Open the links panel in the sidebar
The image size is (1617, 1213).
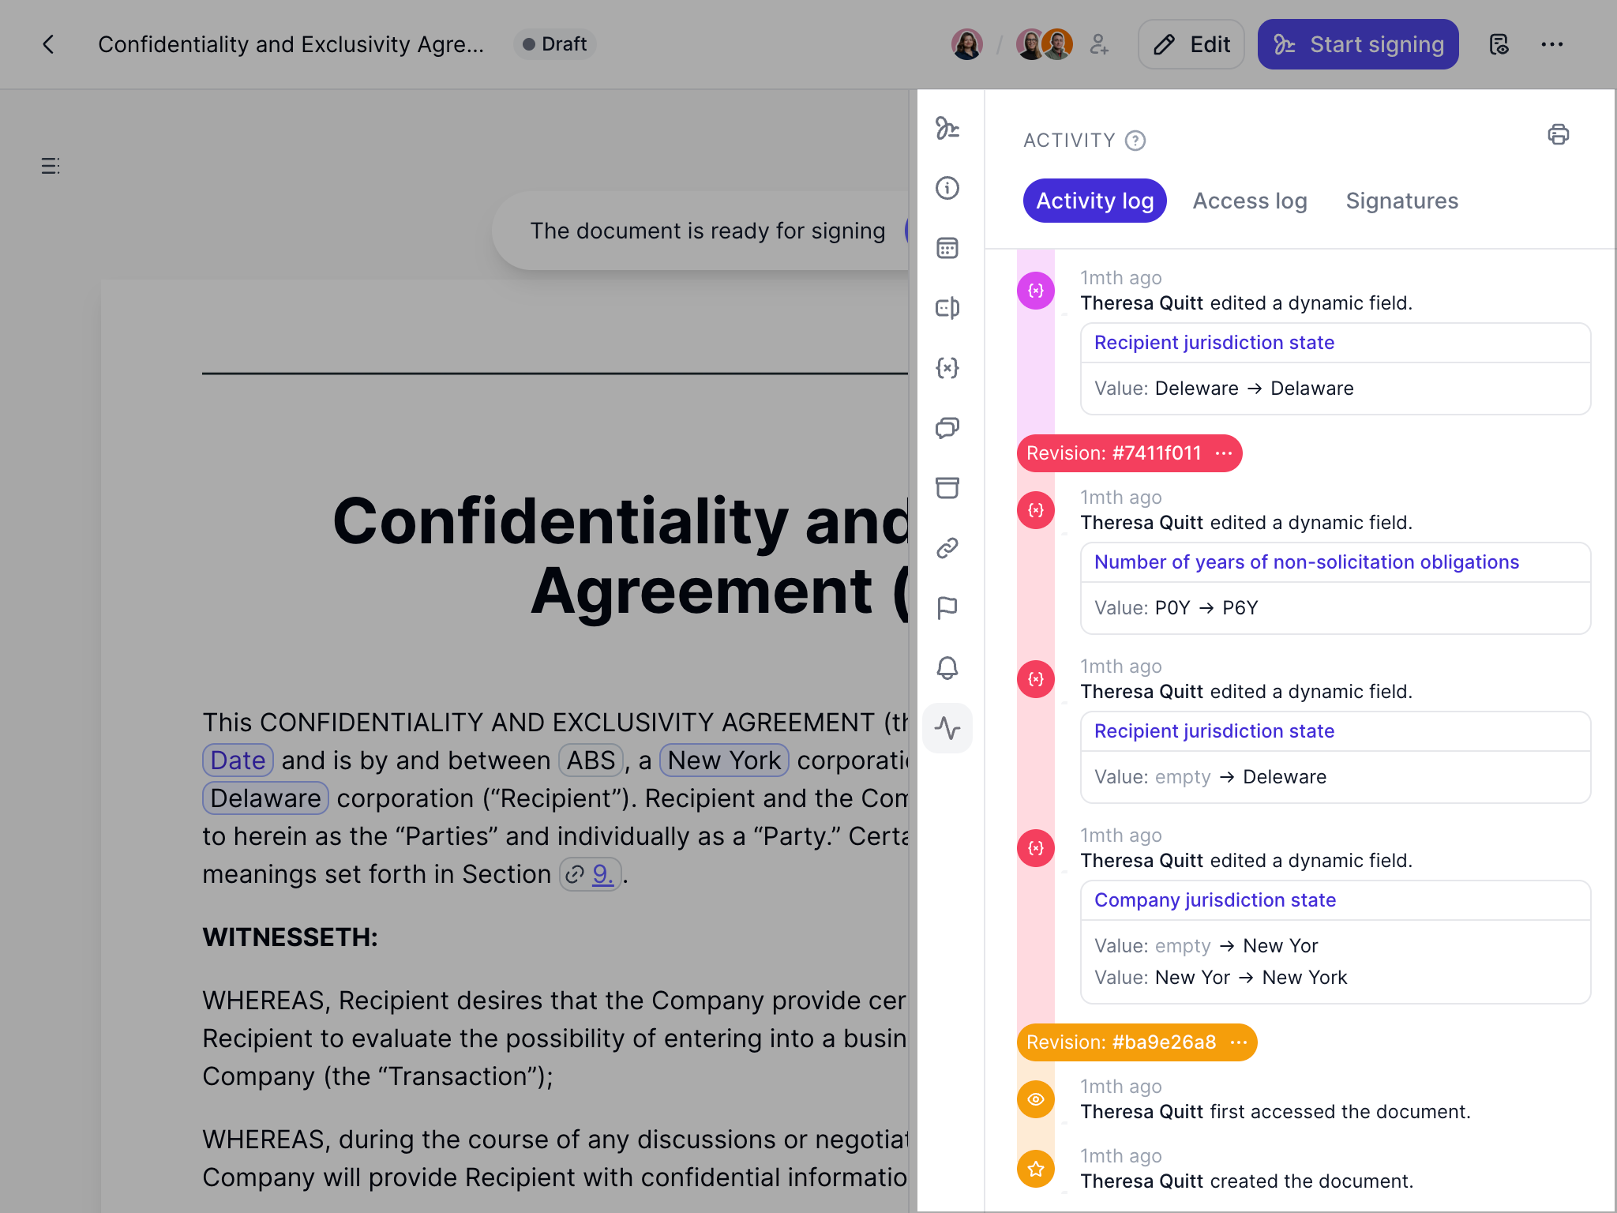click(x=947, y=546)
